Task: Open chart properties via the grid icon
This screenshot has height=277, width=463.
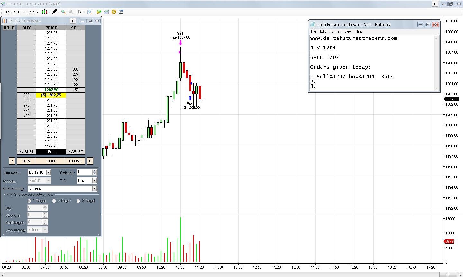Action: (x=121, y=12)
